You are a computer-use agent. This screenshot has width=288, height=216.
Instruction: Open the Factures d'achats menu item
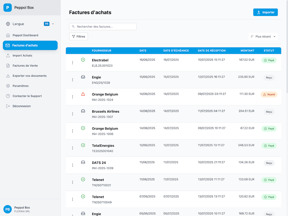pos(30,45)
